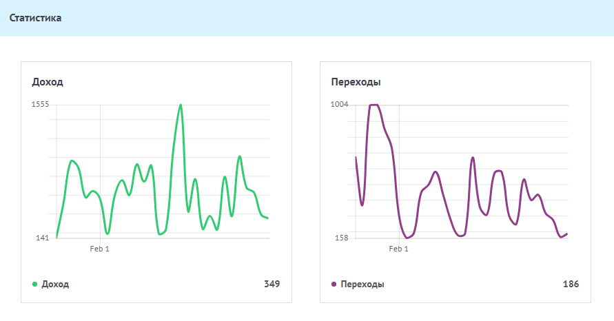Click the 141 minimum axis label
This screenshot has height=321, width=614.
[x=41, y=238]
